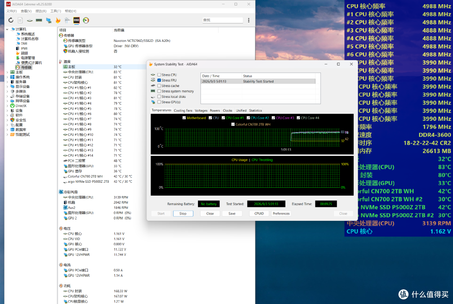Enable the Stress CPU checkbox
453x304 pixels.
tap(159, 74)
